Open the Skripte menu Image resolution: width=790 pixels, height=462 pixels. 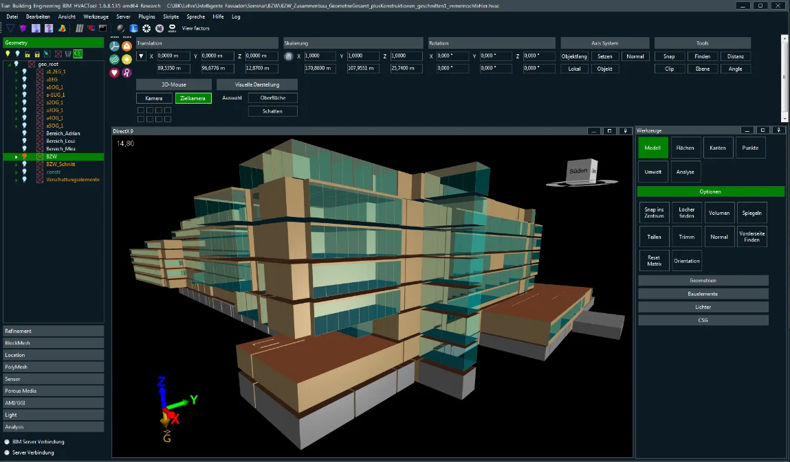[x=171, y=16]
